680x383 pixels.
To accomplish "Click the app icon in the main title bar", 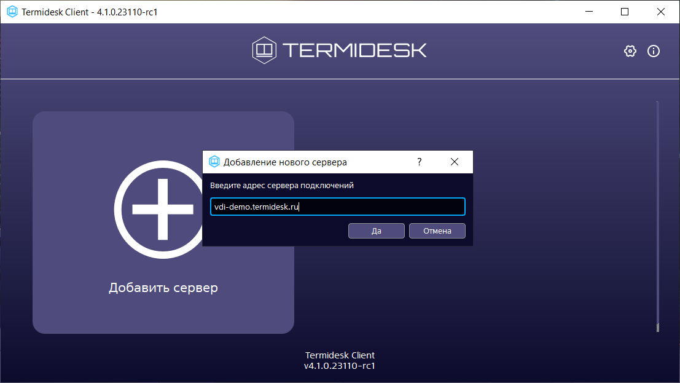I will pyautogui.click(x=12, y=12).
